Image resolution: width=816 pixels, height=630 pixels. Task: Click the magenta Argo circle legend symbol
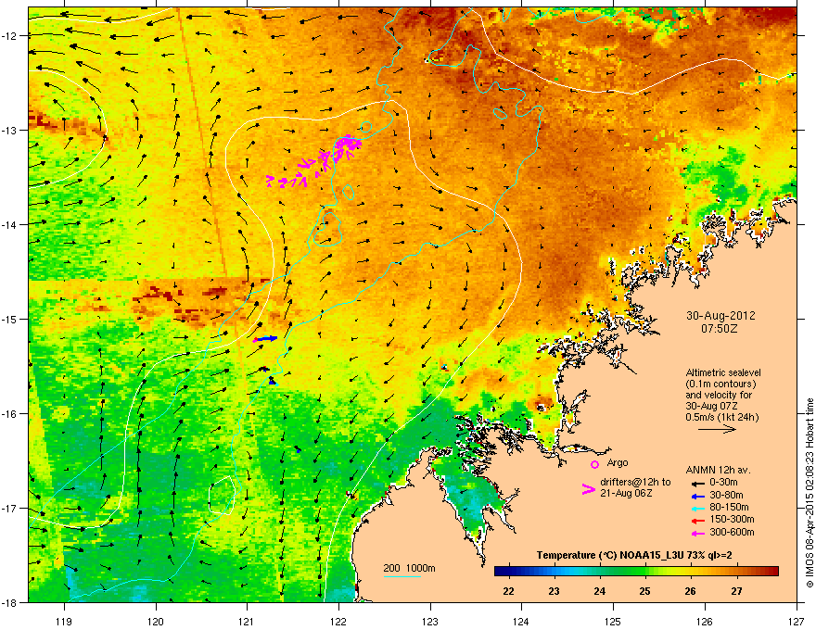[x=594, y=464]
